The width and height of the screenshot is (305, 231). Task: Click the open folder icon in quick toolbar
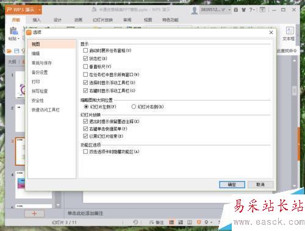point(9,51)
